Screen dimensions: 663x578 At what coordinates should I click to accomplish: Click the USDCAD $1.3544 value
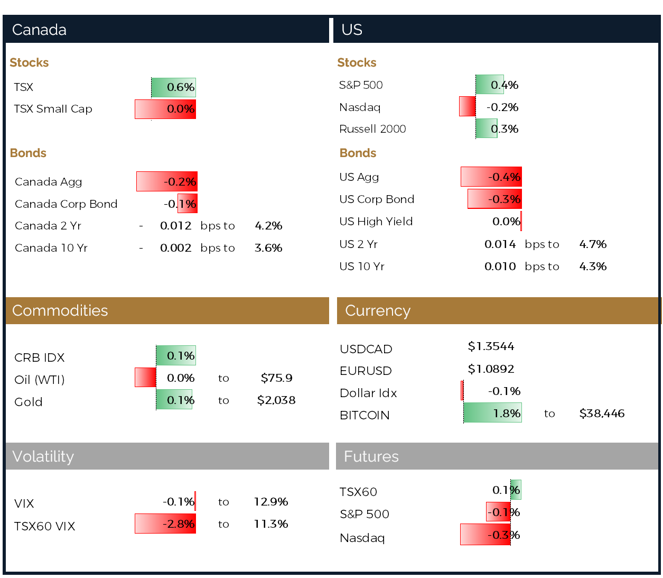coord(491,346)
